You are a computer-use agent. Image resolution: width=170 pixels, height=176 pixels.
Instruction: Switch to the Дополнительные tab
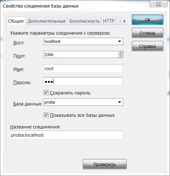[46, 21]
